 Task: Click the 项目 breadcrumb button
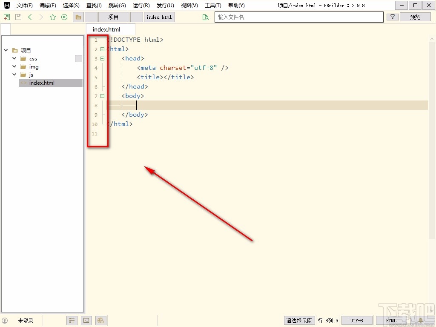point(113,17)
